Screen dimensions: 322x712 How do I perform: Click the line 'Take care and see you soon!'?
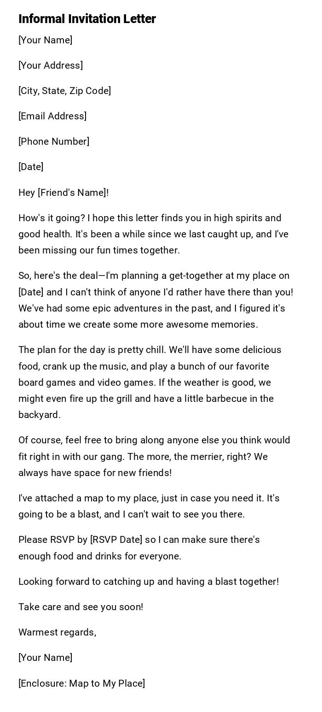[x=80, y=607]
